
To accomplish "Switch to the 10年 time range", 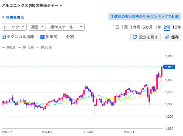I will click(176, 27).
